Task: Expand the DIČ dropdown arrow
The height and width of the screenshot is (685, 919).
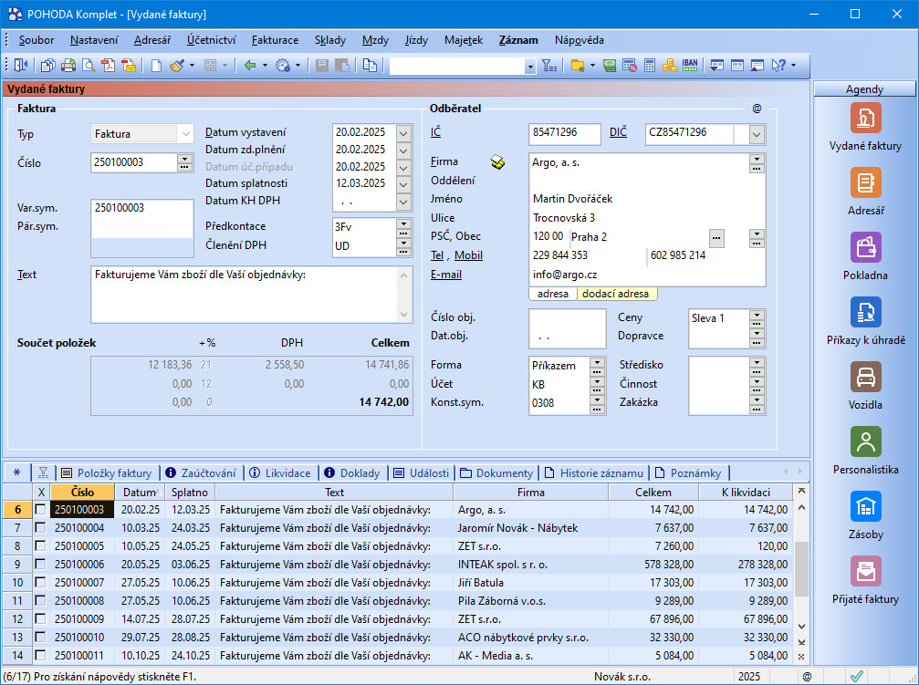Action: [757, 134]
